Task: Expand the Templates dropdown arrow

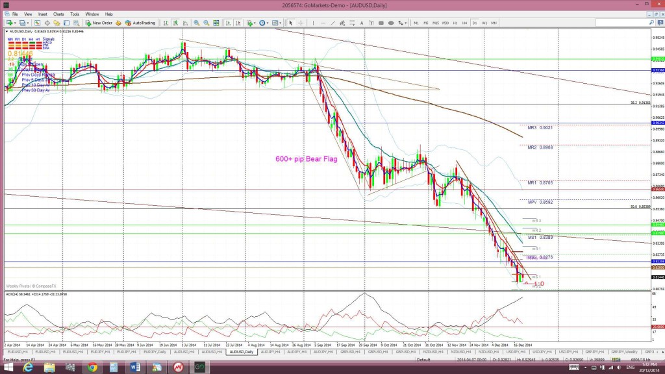Action: [280, 23]
